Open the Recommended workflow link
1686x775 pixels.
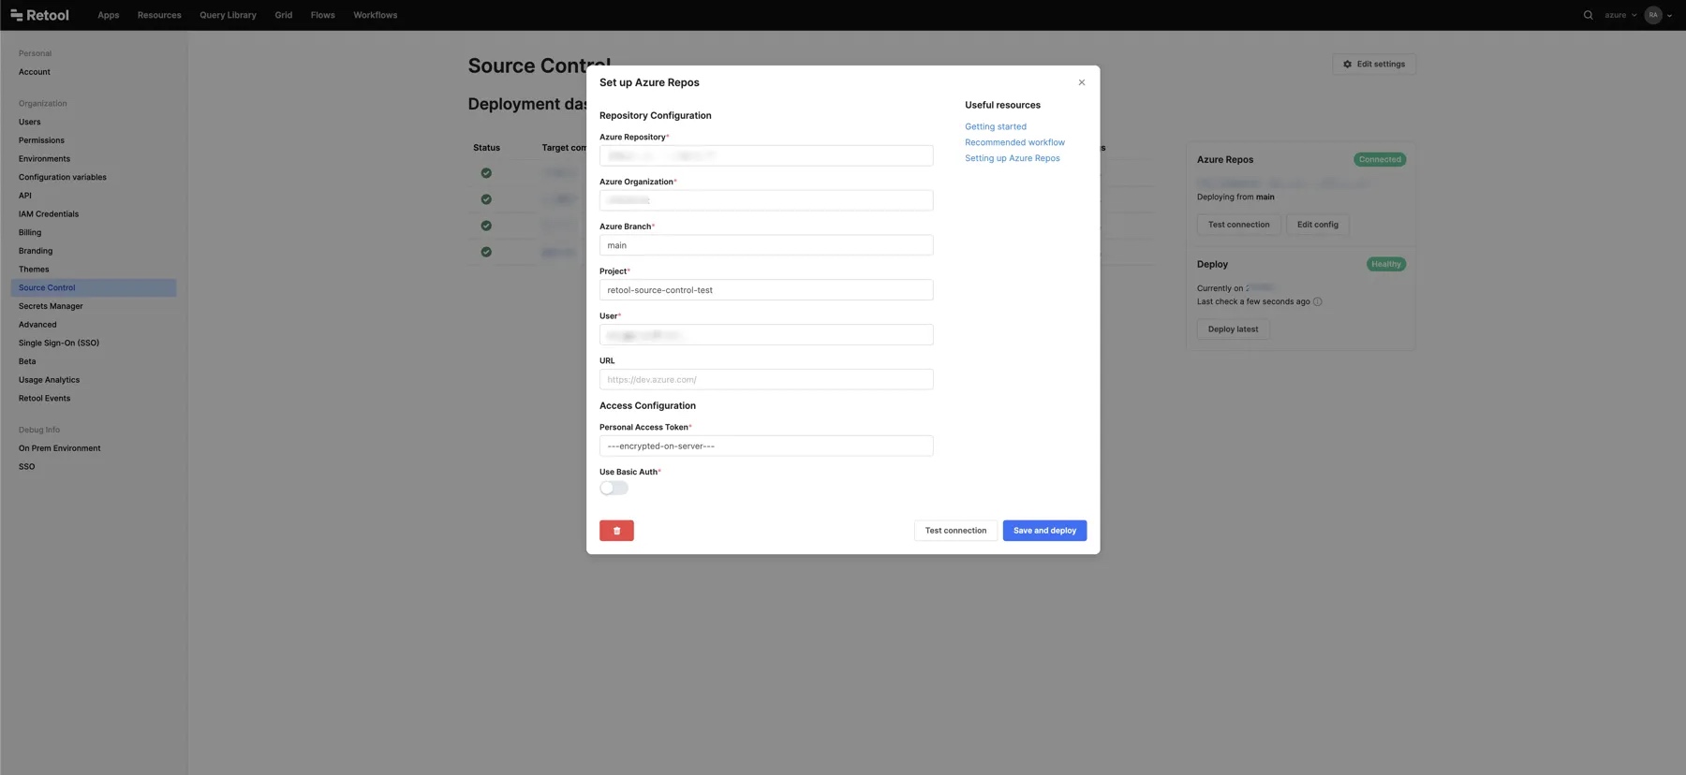1014,142
